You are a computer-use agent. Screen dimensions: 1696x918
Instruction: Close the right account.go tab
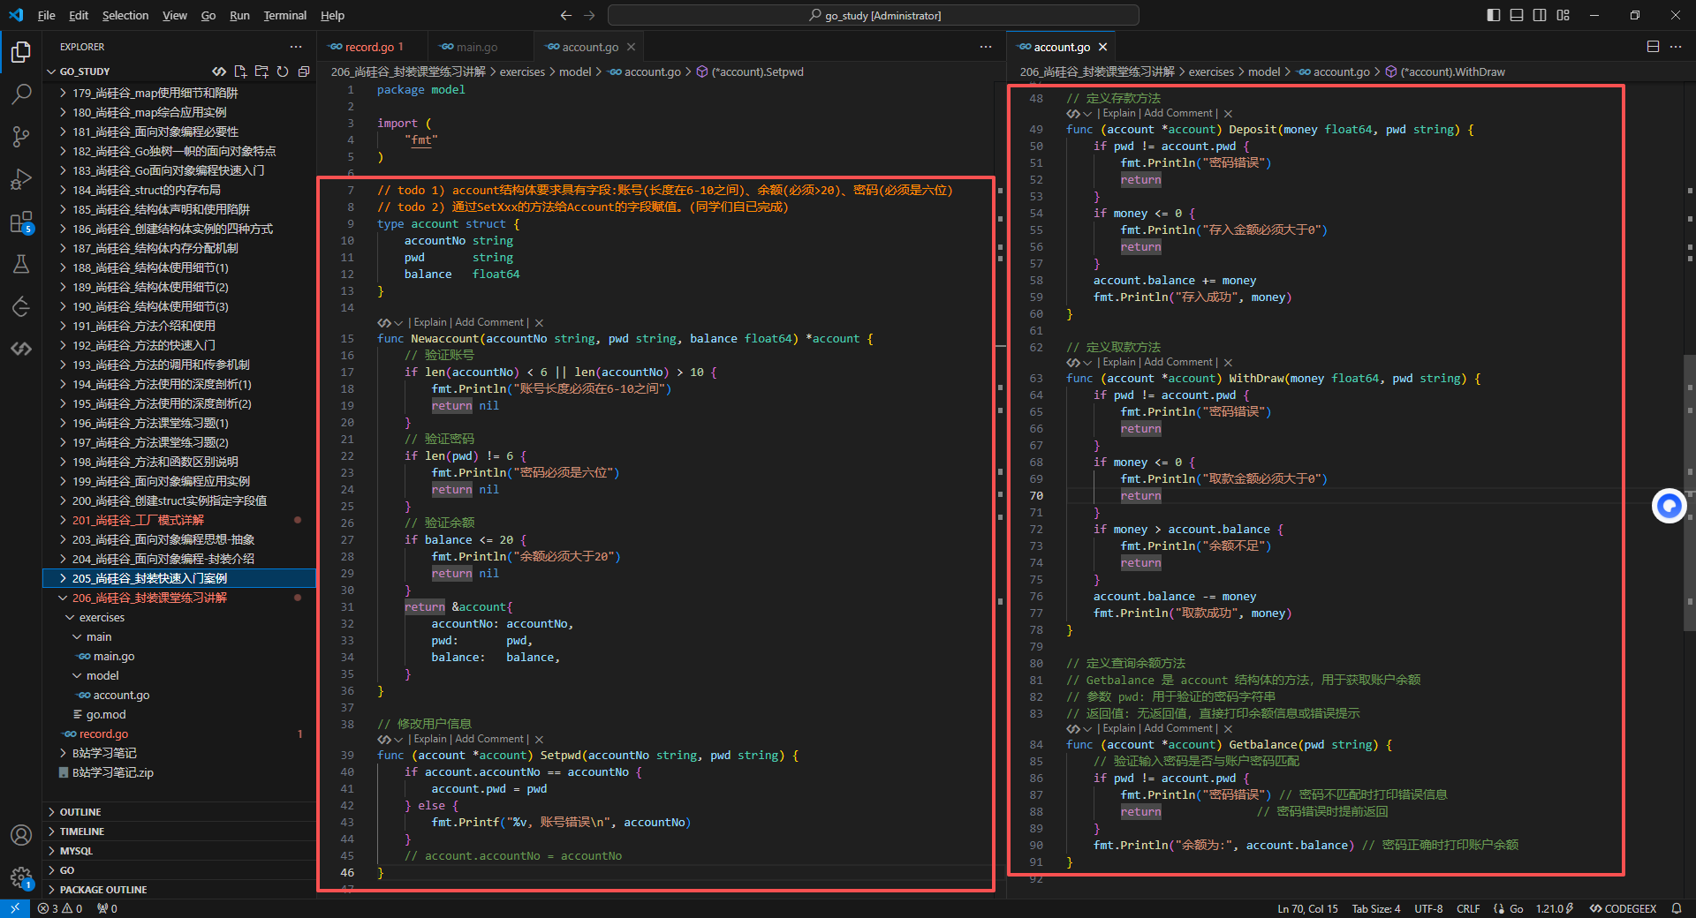tap(1102, 47)
